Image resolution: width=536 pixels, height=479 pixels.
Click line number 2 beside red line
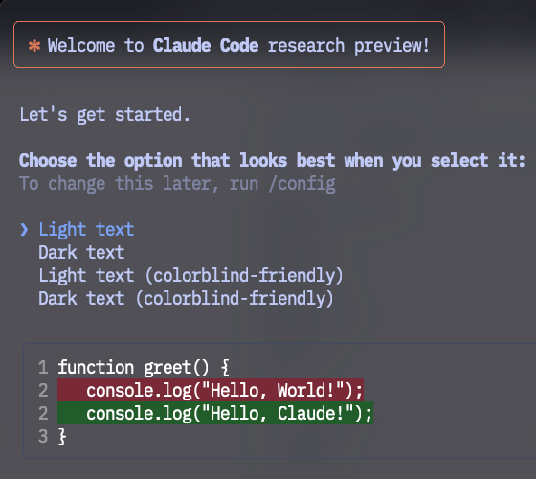[x=43, y=391]
